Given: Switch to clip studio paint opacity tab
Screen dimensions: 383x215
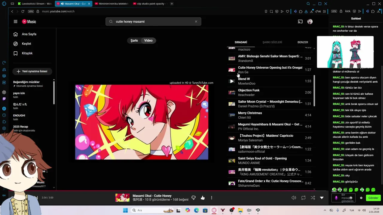Looking at the screenshot, I should pos(150,4).
